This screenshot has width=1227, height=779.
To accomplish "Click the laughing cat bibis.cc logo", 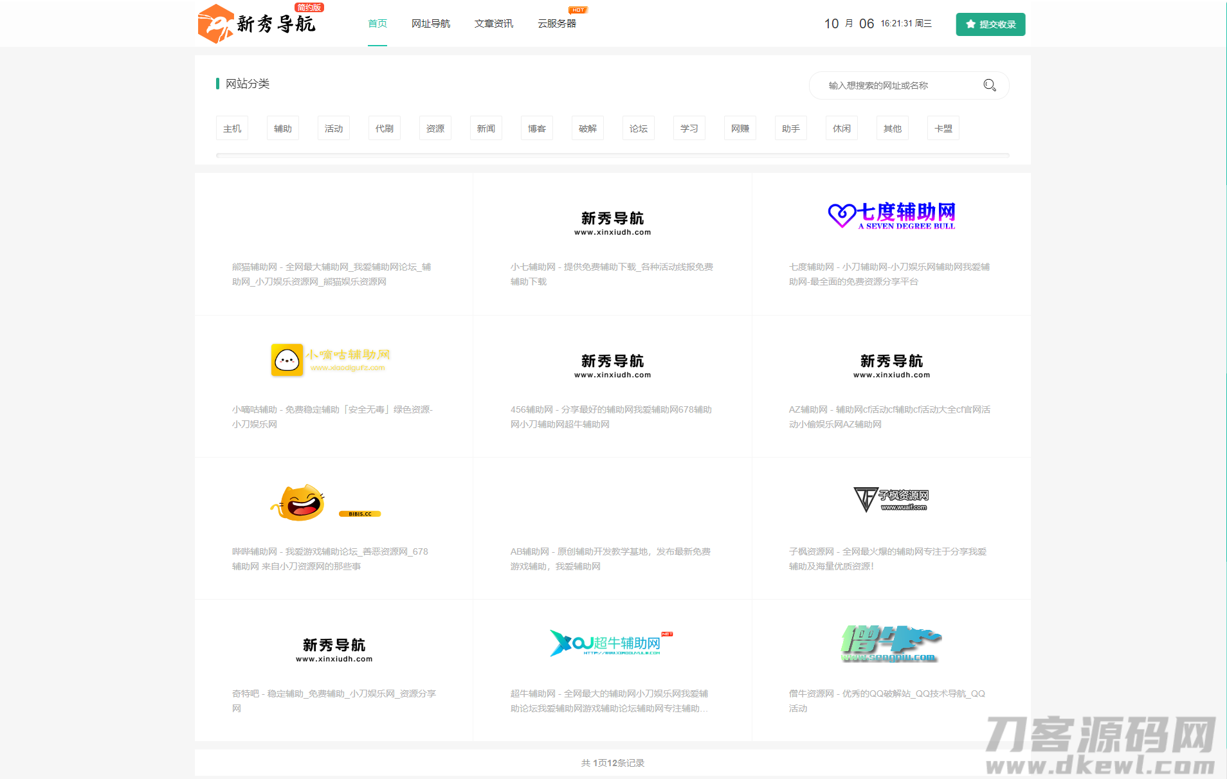I will click(325, 503).
